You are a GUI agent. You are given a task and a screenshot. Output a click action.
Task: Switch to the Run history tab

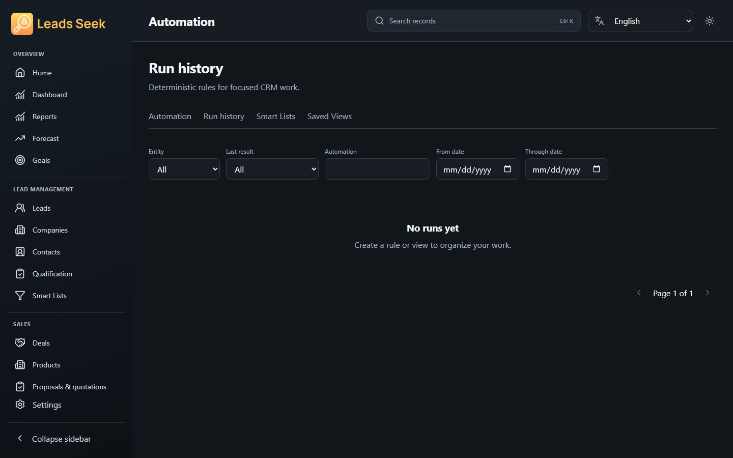click(224, 117)
